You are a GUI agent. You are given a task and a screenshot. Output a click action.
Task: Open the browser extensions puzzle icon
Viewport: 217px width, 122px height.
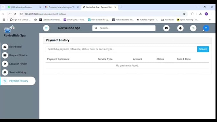pos(192,14)
